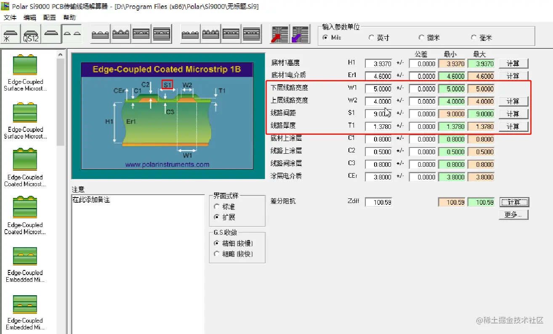This screenshot has height=334, width=553.
Task: Click the www.polarinstruments.com link in diagram
Action: point(167,165)
